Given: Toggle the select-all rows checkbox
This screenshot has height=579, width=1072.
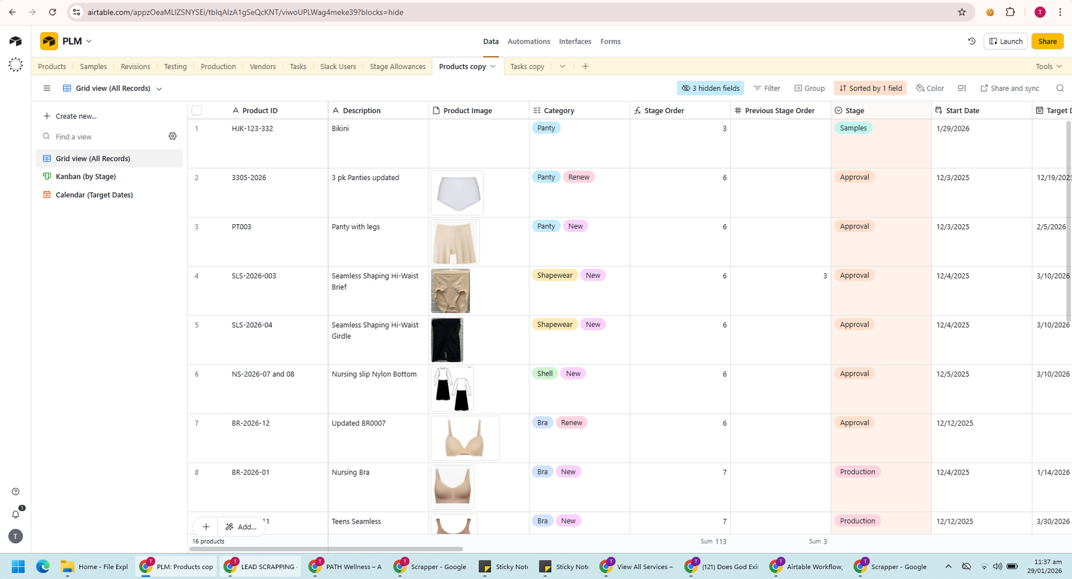Looking at the screenshot, I should [x=196, y=110].
